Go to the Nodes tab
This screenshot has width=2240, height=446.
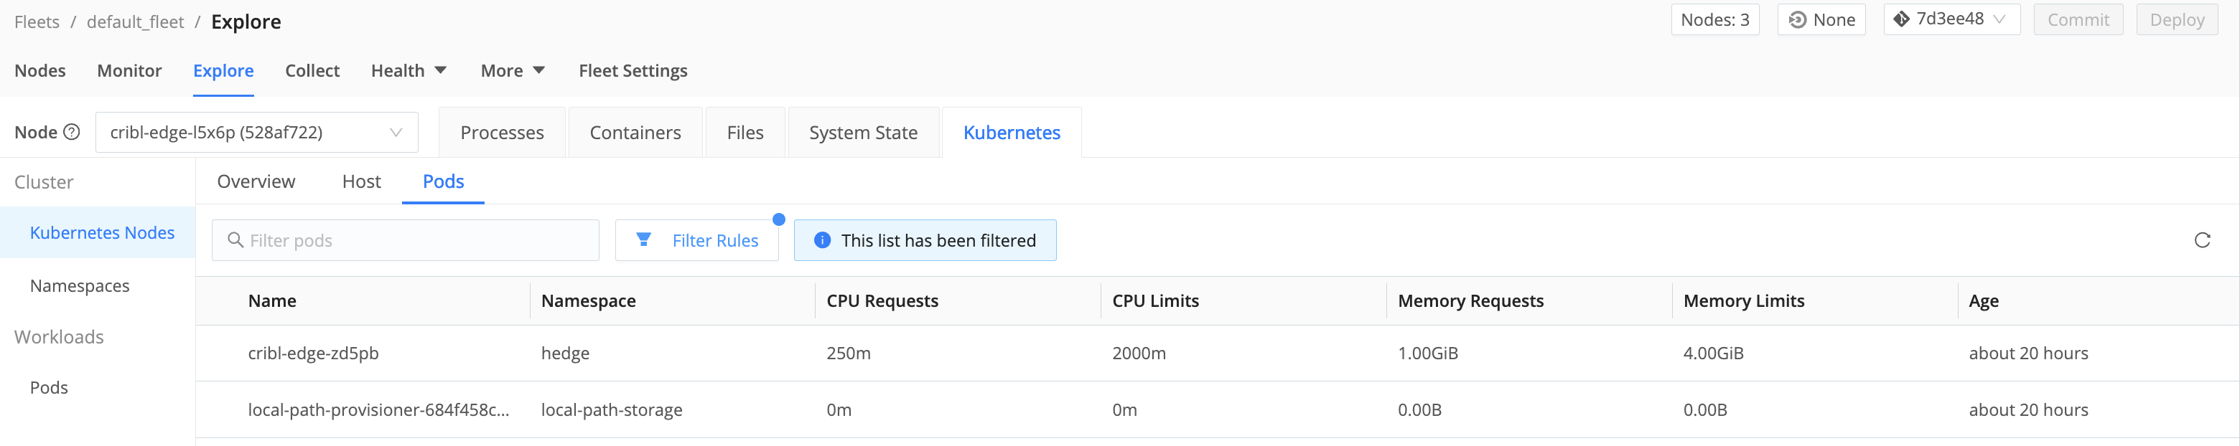tap(40, 70)
